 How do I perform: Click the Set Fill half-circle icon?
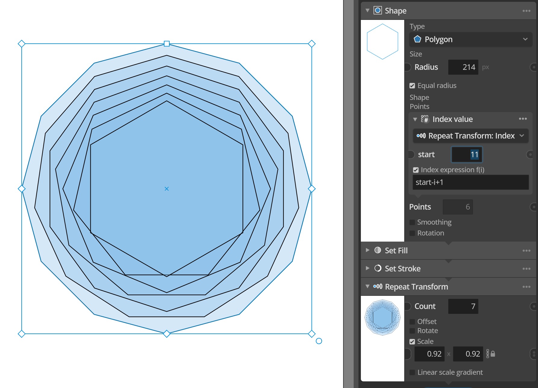click(378, 250)
